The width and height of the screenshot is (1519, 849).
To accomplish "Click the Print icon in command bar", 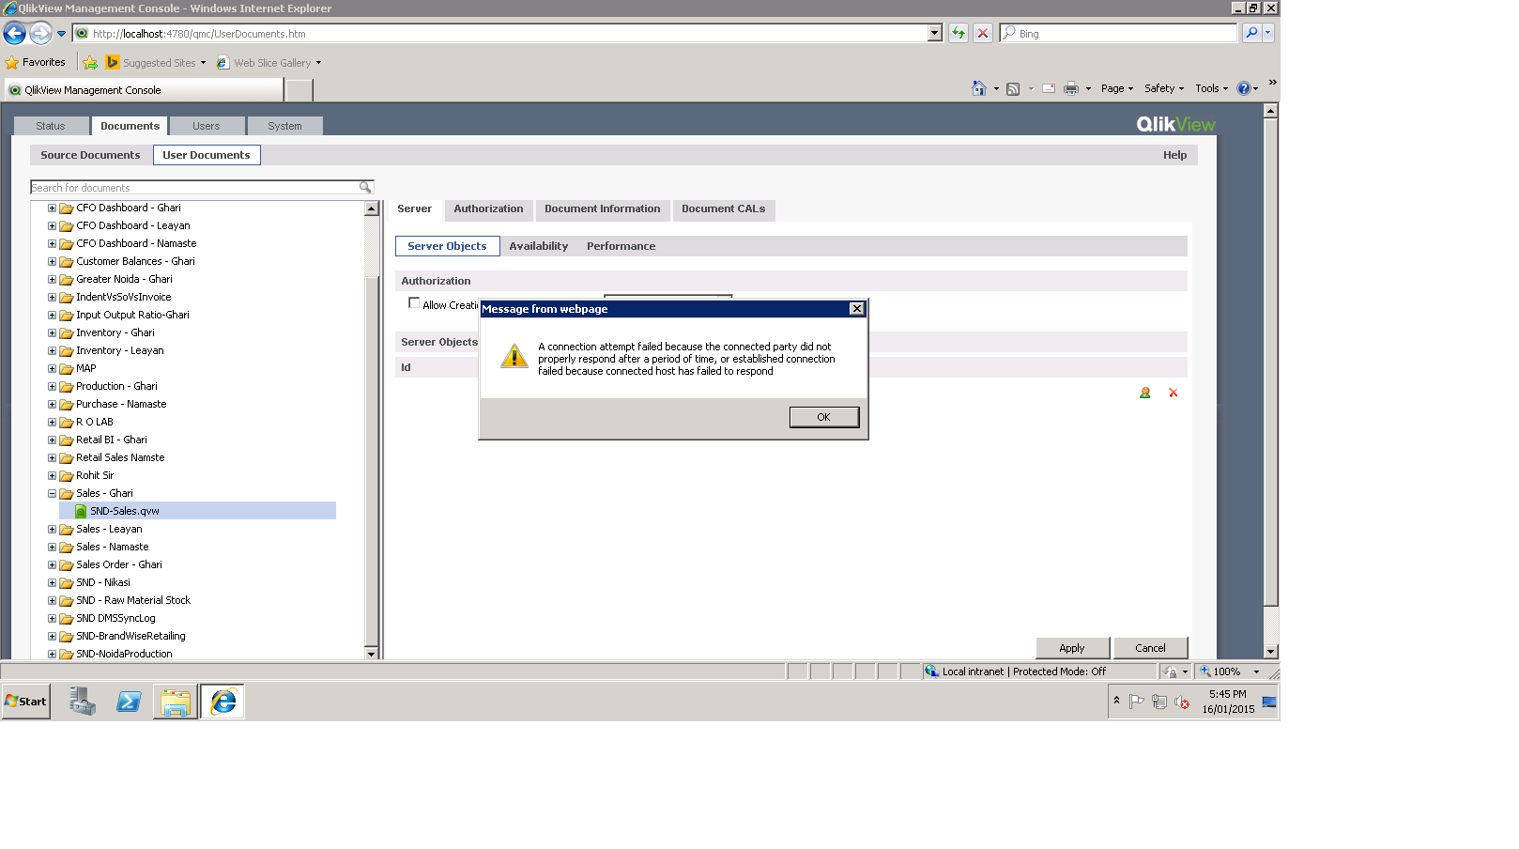I will pyautogui.click(x=1071, y=89).
